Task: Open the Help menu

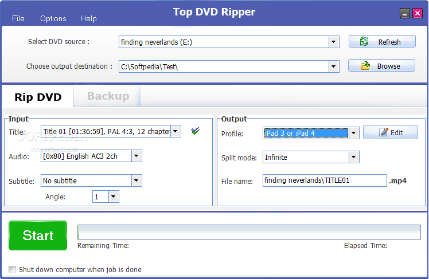Action: pyautogui.click(x=88, y=18)
